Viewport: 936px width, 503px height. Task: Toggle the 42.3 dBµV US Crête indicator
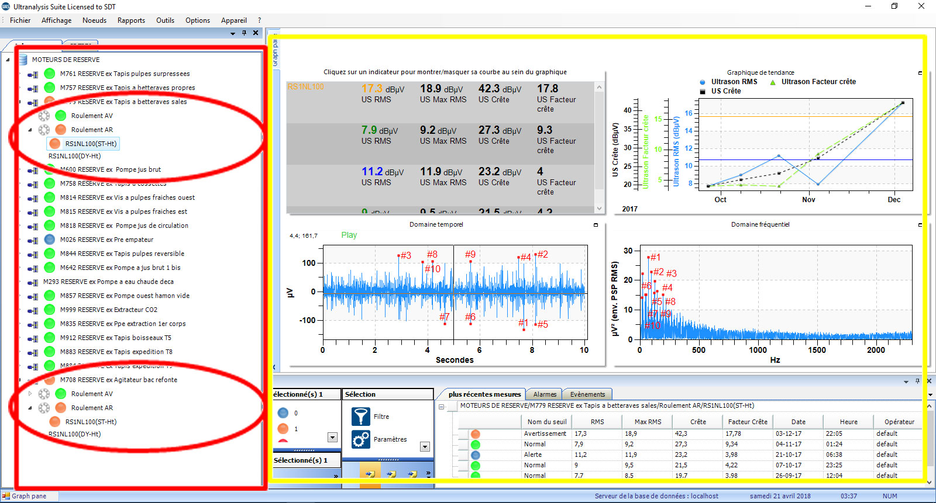tap(500, 93)
